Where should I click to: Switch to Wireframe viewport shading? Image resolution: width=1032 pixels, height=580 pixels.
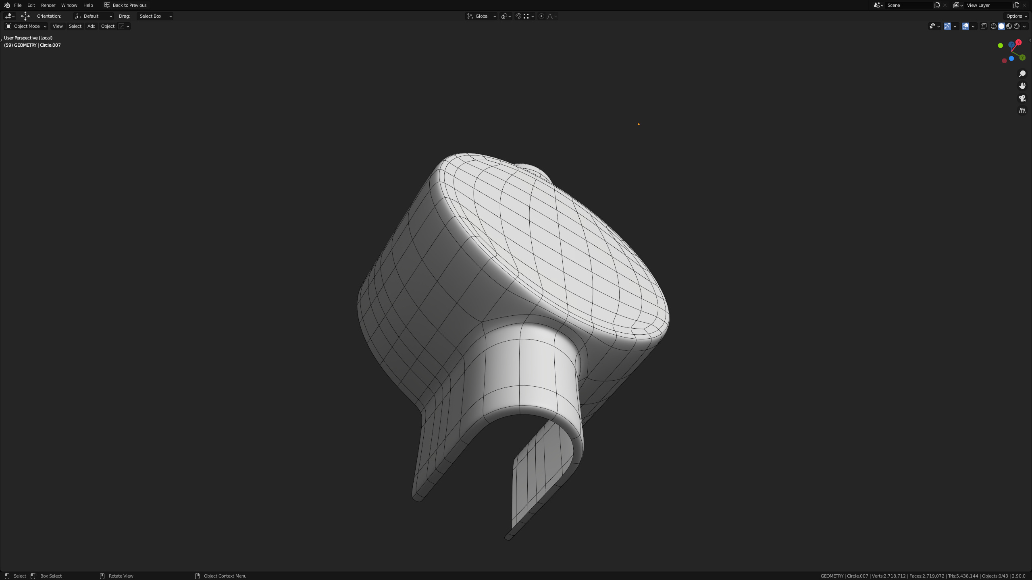(x=994, y=26)
